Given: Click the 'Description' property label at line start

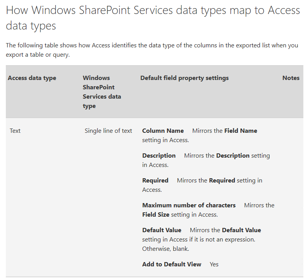Looking at the screenshot, I should [x=159, y=156].
